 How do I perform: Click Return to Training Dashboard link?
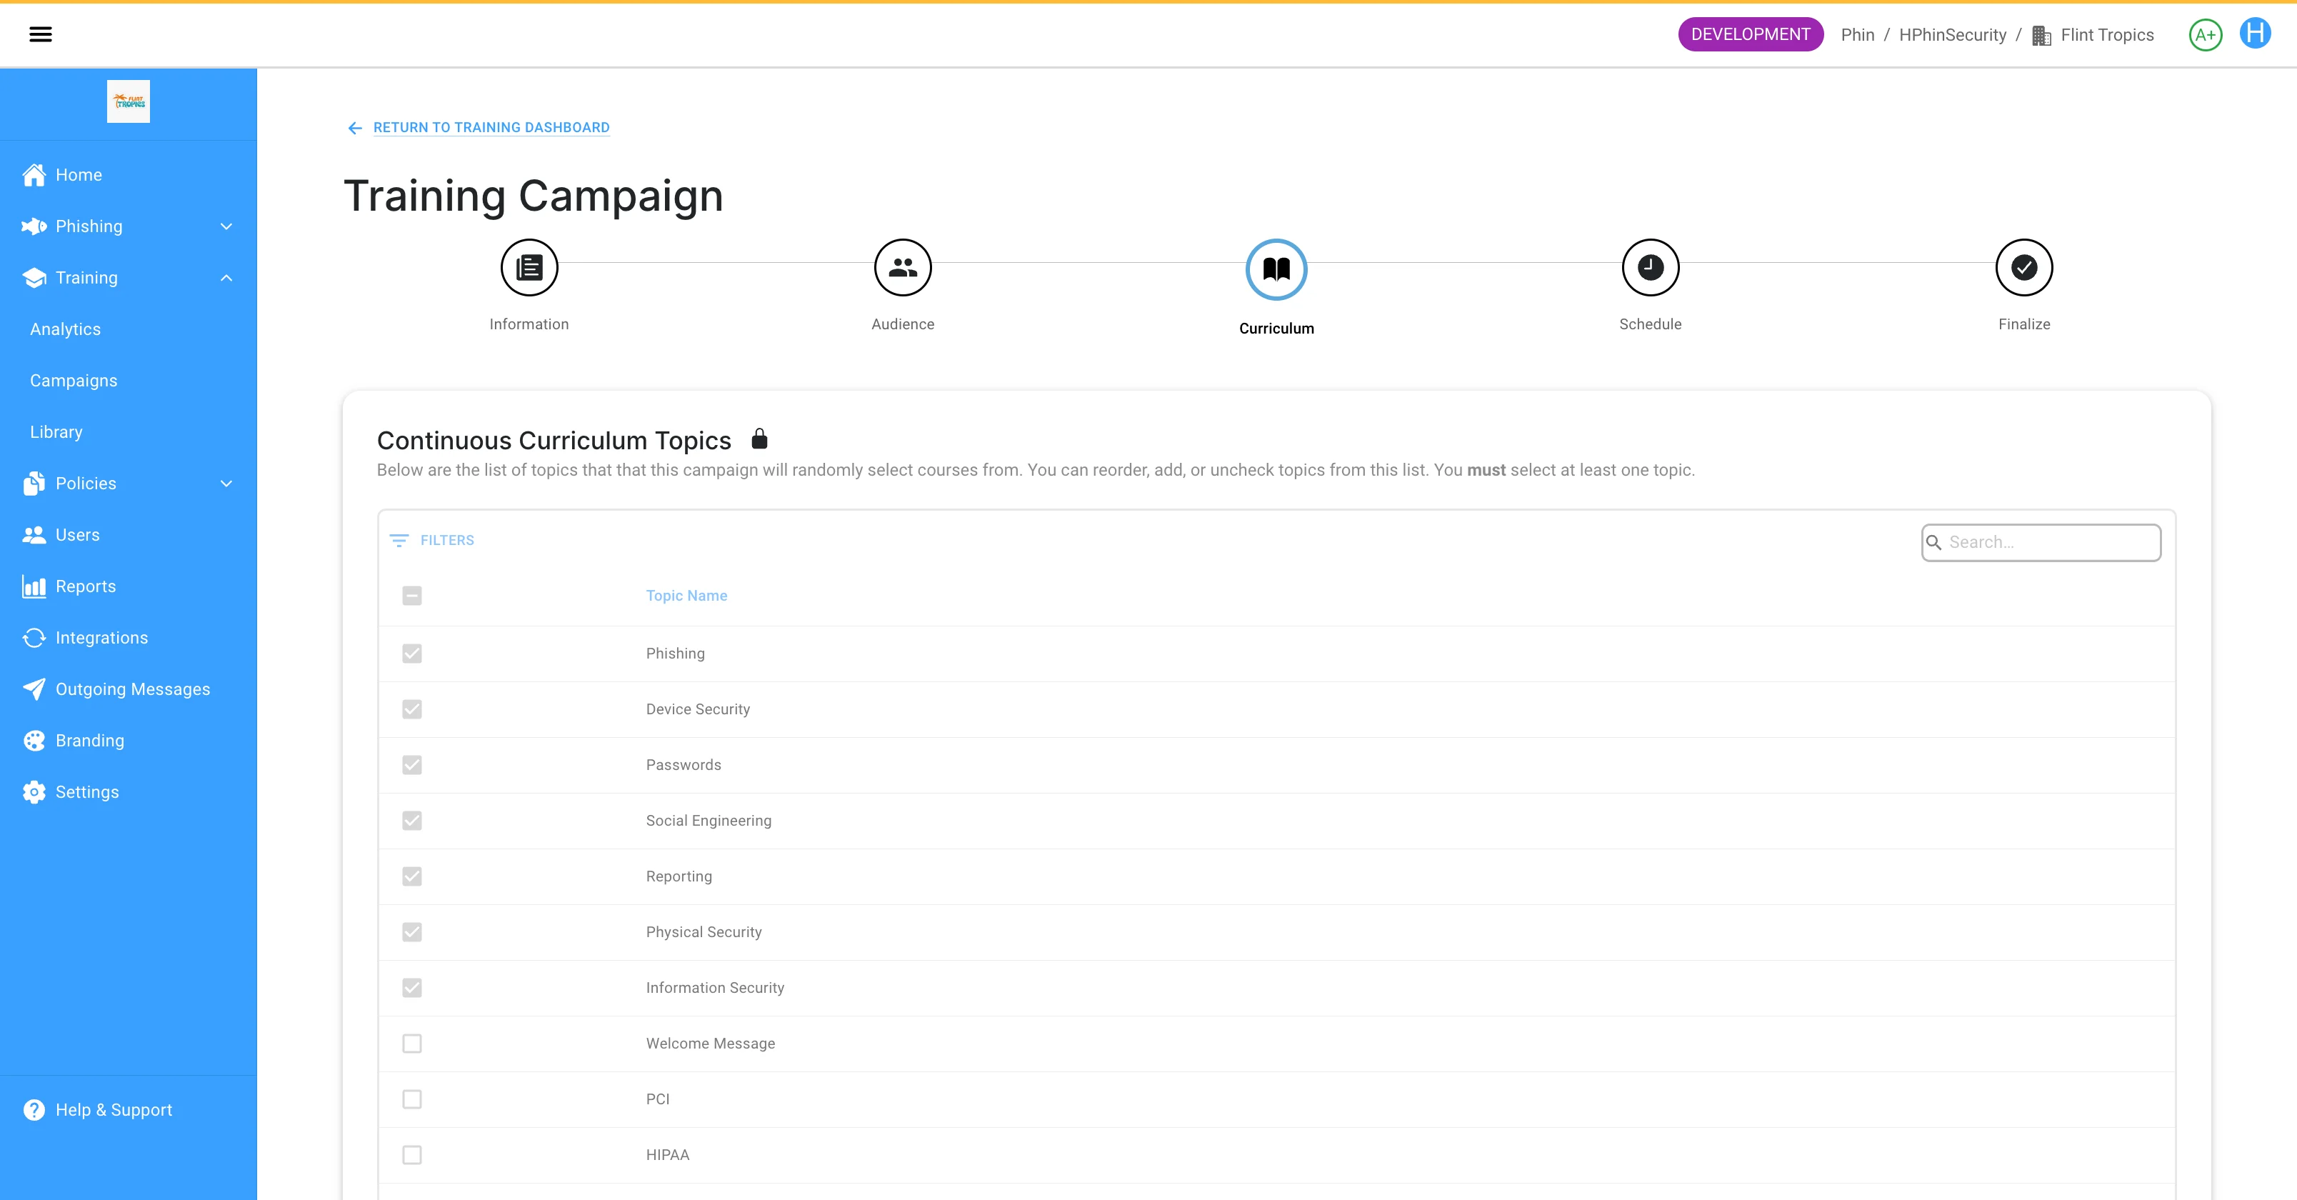[x=491, y=127]
